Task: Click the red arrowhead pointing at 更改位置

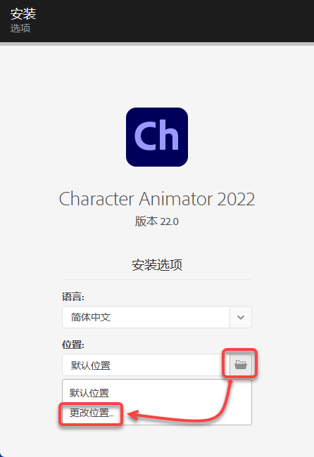Action: point(132,415)
